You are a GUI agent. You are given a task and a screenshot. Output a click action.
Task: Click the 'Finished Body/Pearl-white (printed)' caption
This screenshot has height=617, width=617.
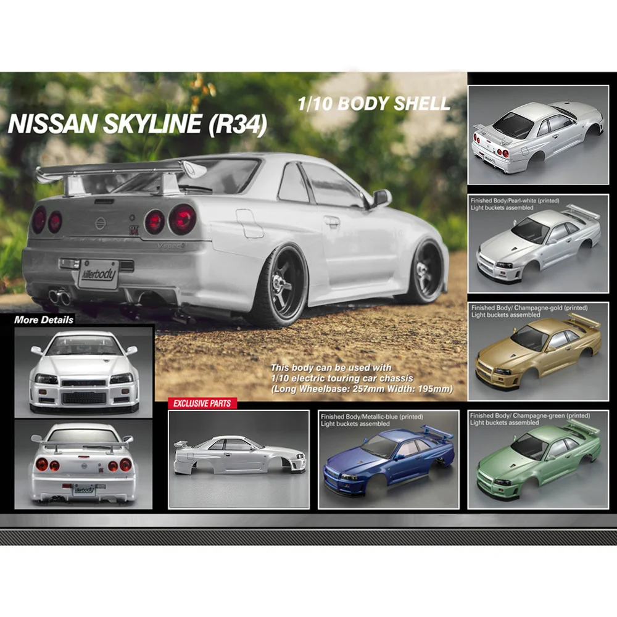515,201
